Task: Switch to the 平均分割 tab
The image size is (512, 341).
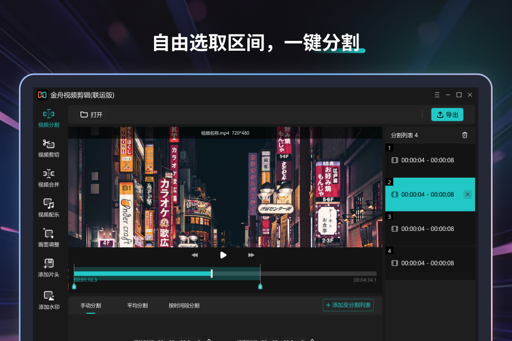Action: (x=137, y=306)
